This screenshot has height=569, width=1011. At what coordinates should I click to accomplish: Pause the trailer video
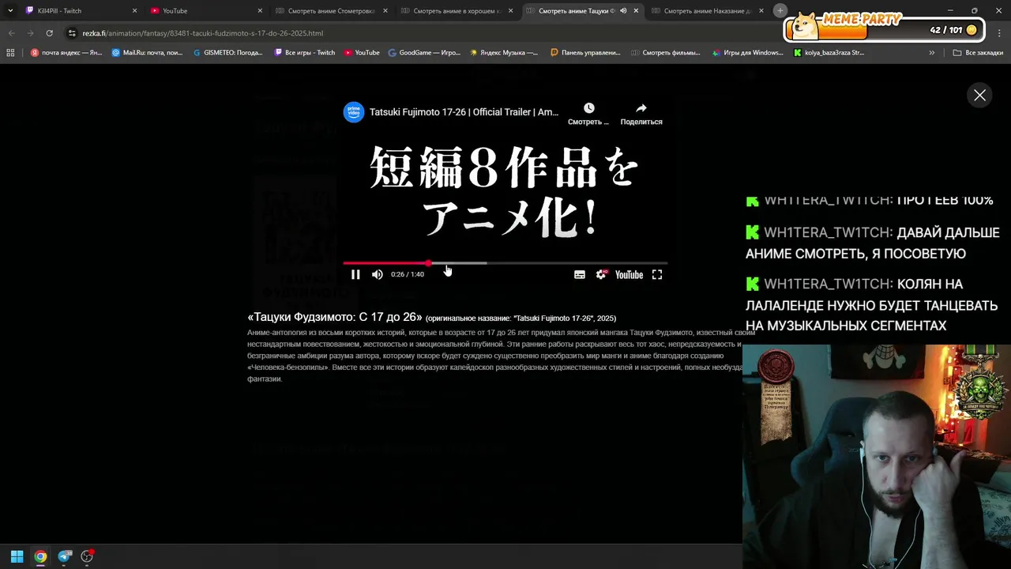click(x=355, y=274)
